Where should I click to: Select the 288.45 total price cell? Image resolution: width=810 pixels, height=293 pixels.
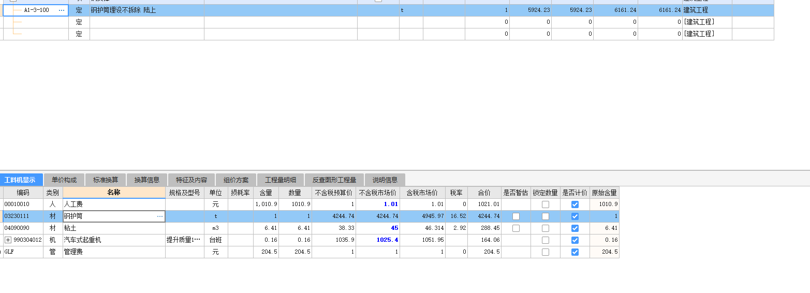click(x=484, y=228)
